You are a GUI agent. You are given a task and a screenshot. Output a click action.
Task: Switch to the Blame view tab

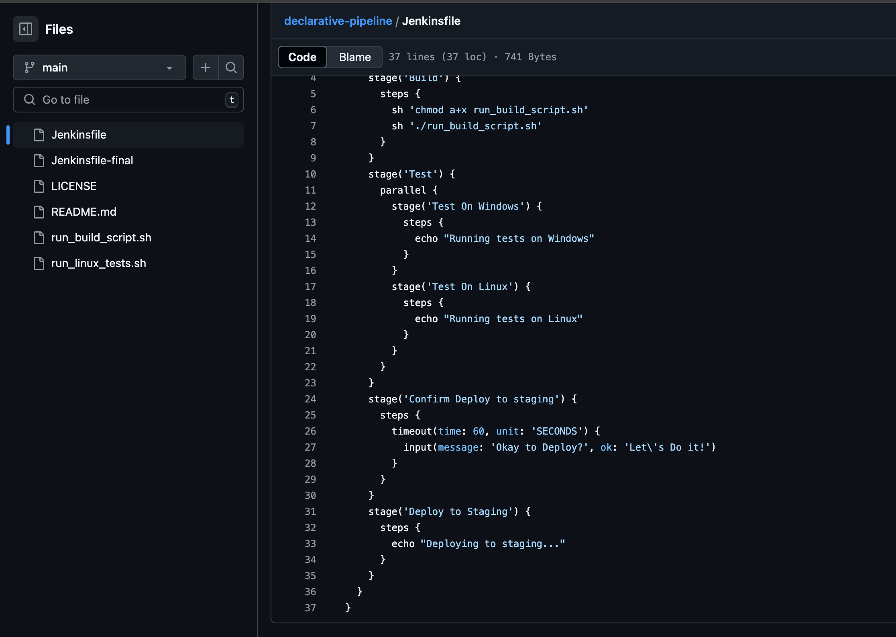355,57
